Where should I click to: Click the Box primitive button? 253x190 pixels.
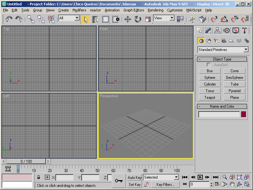point(210,71)
